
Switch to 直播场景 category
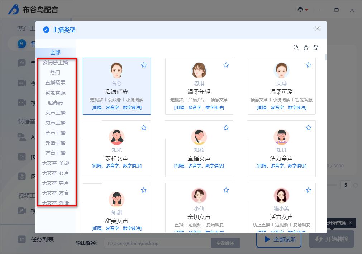click(x=56, y=83)
